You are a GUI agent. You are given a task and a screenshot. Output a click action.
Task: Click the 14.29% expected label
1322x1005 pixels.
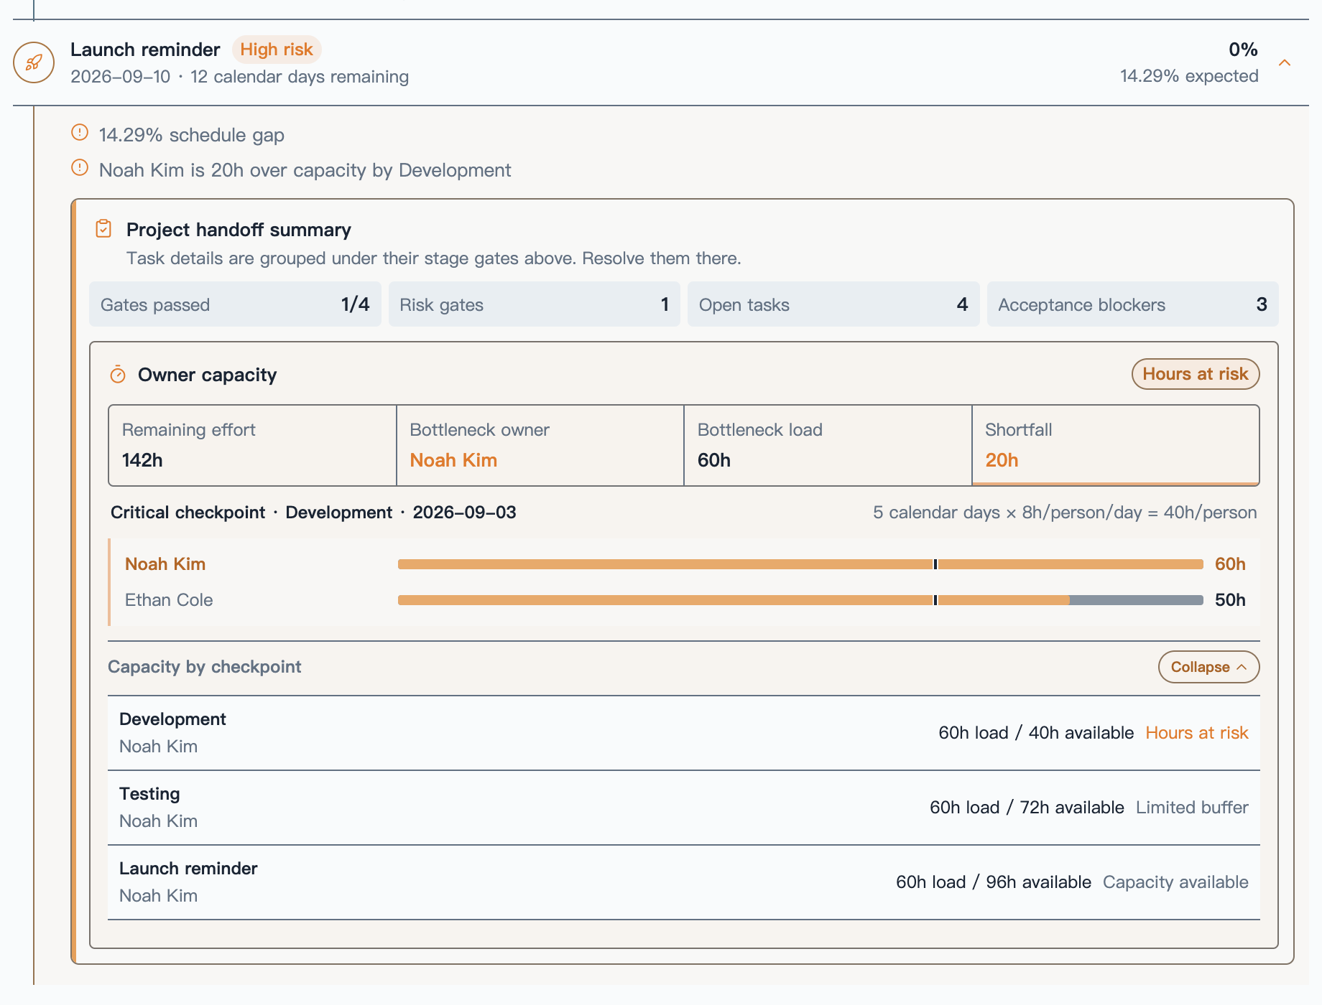pyautogui.click(x=1189, y=76)
